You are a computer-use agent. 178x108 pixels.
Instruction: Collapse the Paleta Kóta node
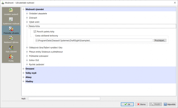pyautogui.click(x=27, y=26)
